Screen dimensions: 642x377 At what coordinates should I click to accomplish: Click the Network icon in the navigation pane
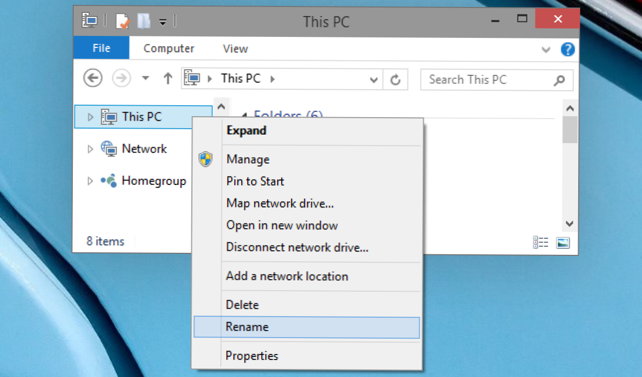[109, 148]
